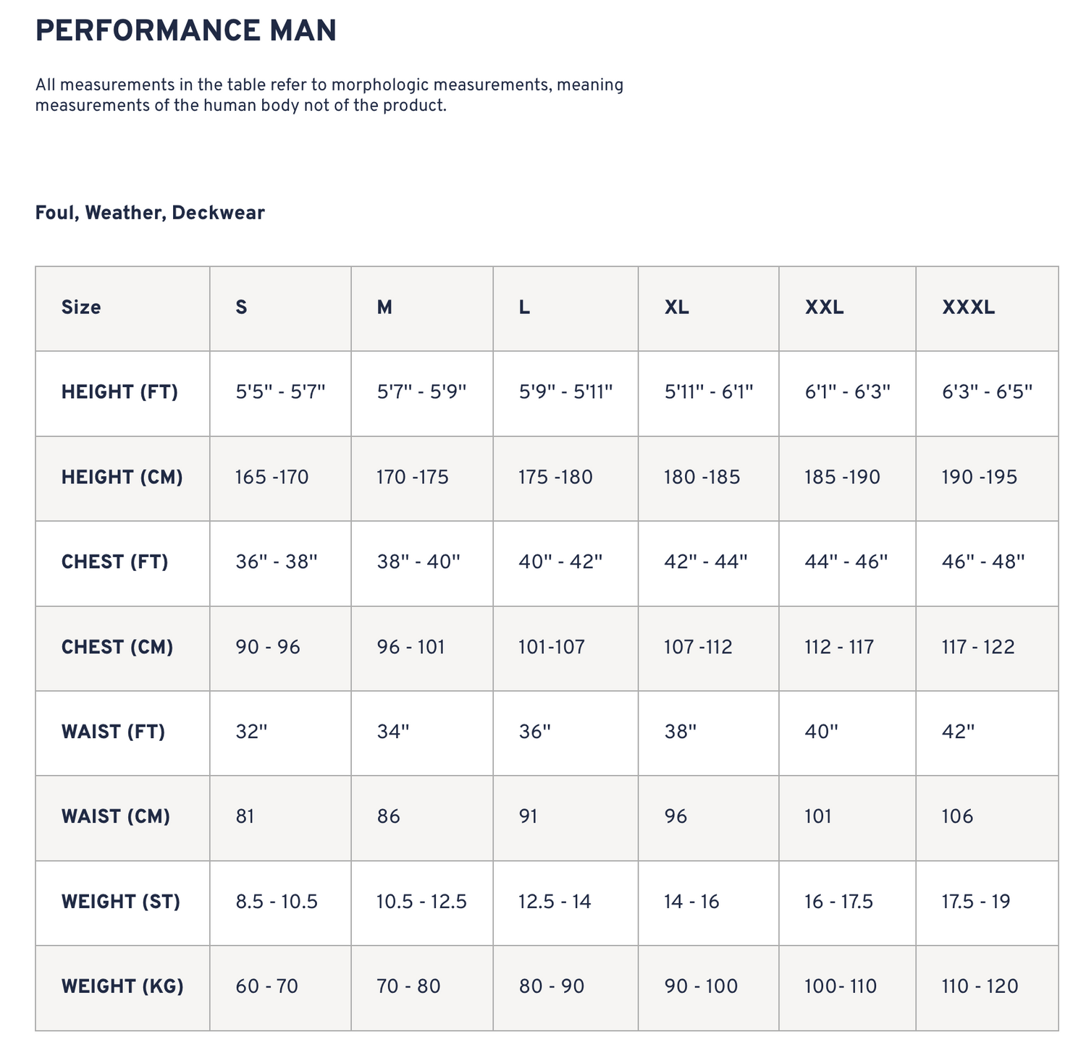Viewport: 1086px width, 1042px height.
Task: Click the WAIST (CM) row label
Action: [x=116, y=817]
